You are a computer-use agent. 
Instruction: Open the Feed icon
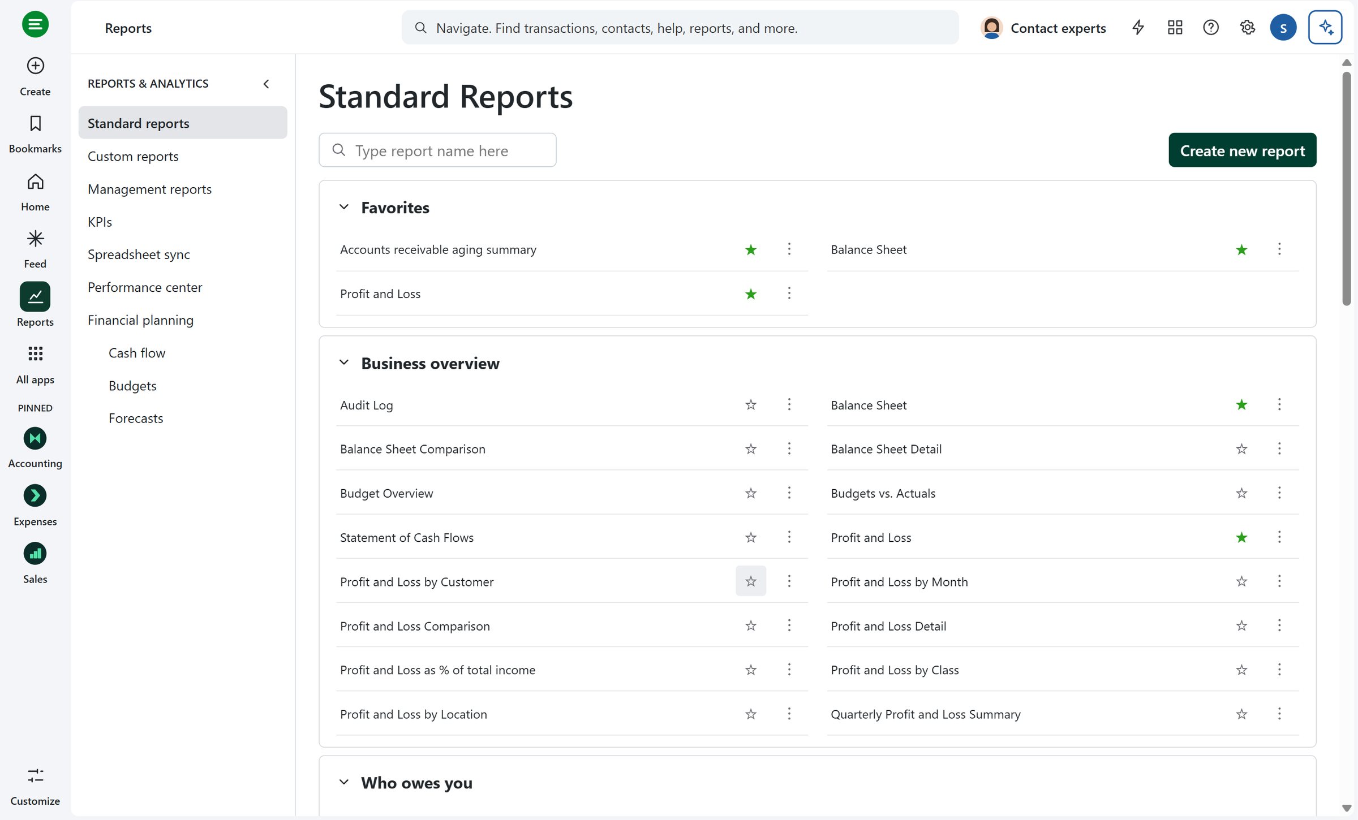[x=35, y=239]
